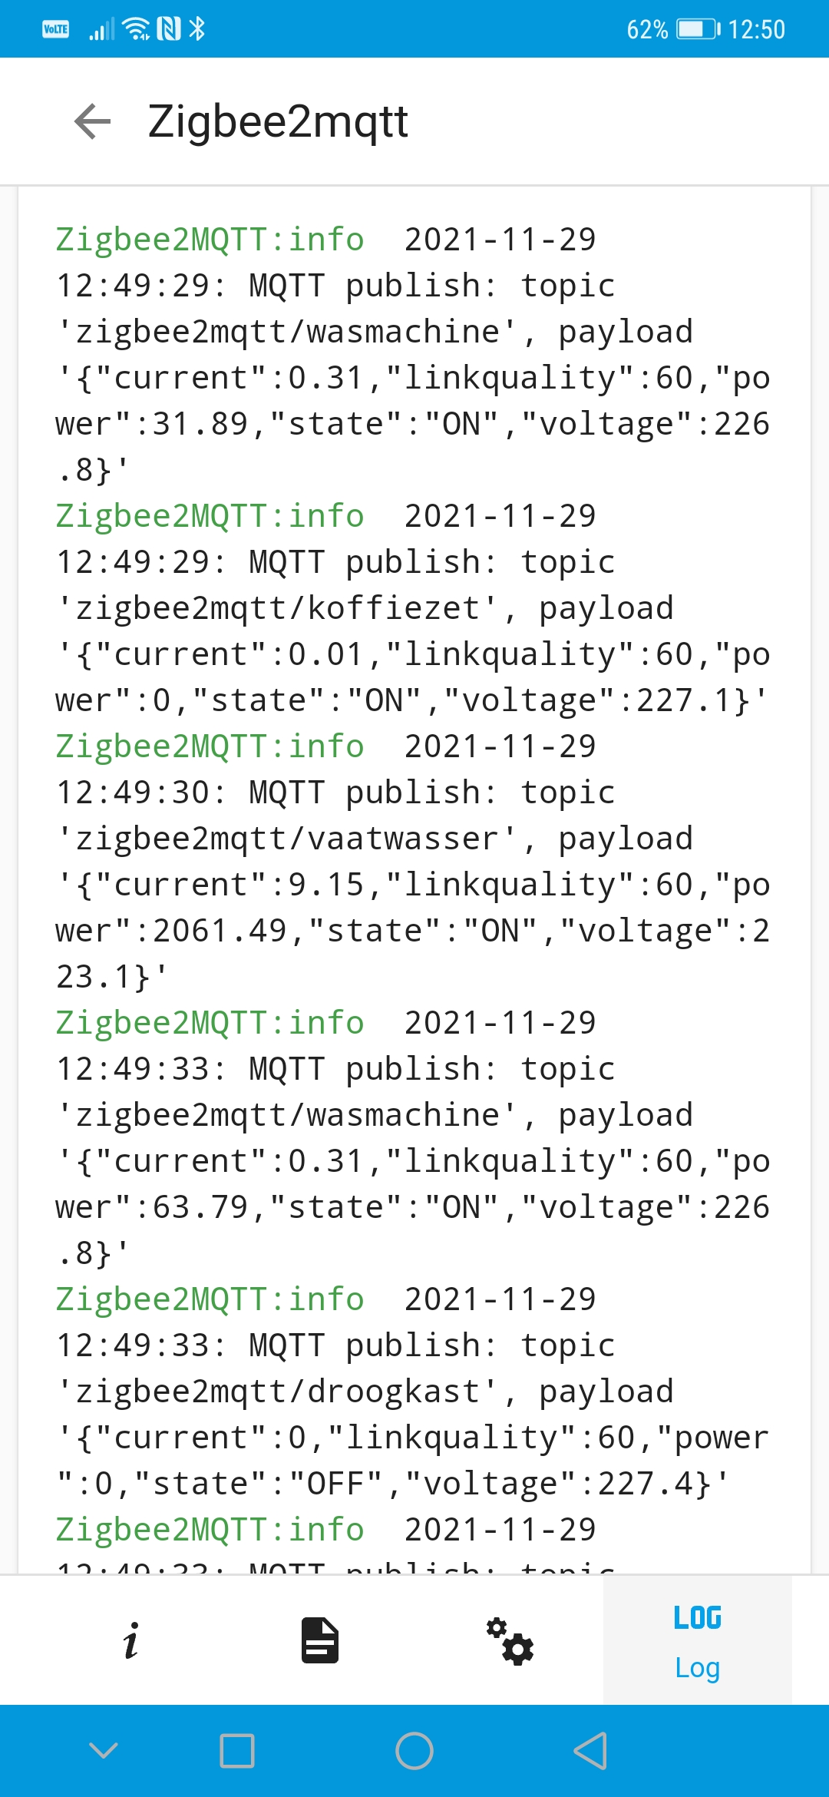Tap the clock showing 12:50
Screen dimensions: 829x1797
click(x=756, y=29)
